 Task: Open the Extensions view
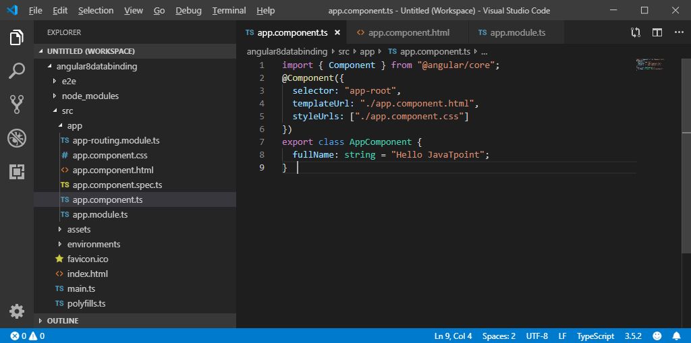(17, 172)
